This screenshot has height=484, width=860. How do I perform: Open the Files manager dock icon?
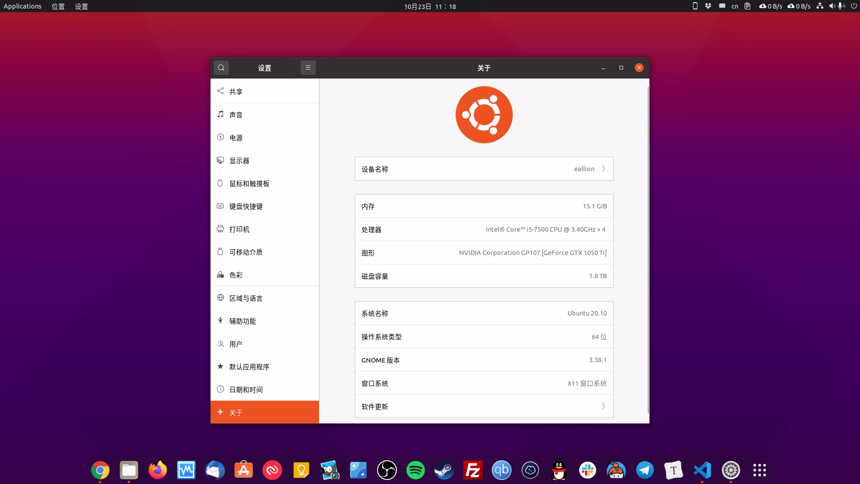point(129,471)
